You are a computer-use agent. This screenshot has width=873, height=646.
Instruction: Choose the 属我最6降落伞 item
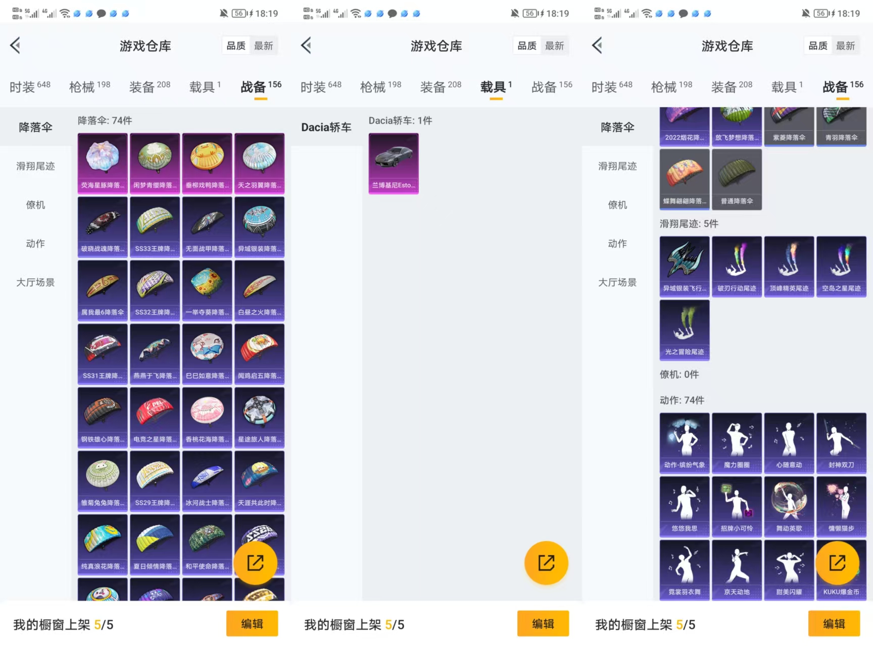pos(103,291)
